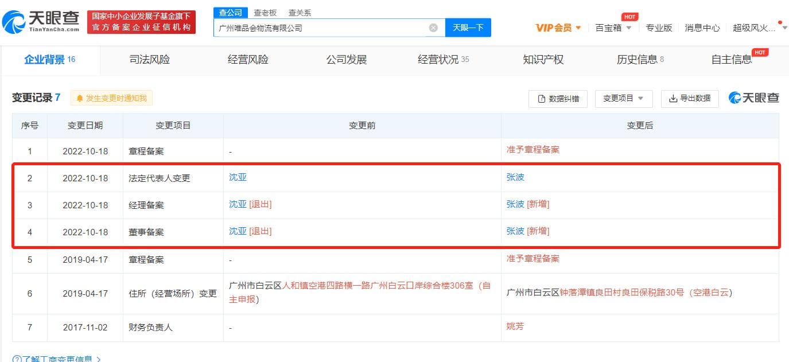Click the 天眼一下 search button

(x=468, y=28)
